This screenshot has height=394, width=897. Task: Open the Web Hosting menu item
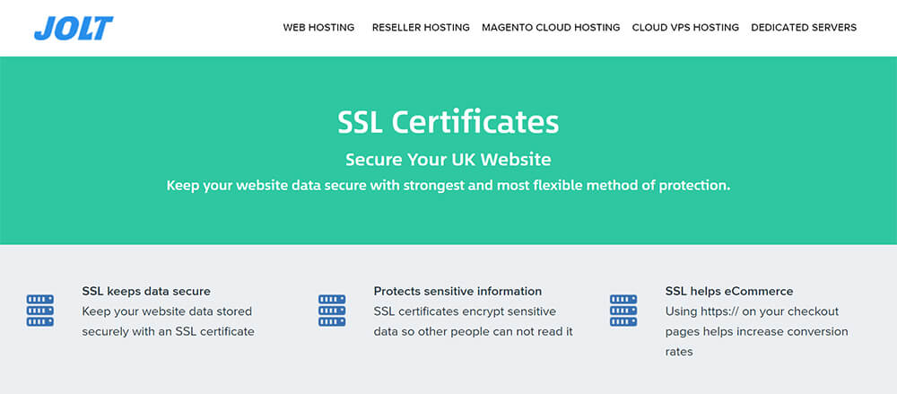tap(318, 28)
